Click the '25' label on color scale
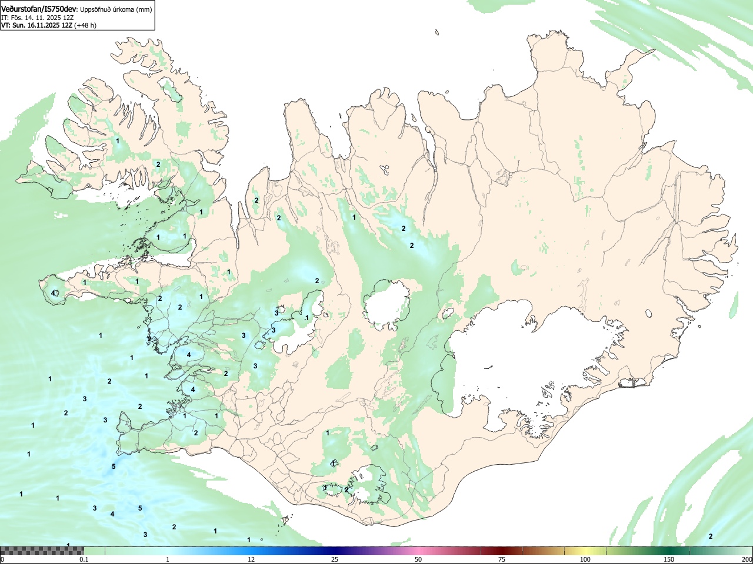Screen dimensions: 753x564 pos(335,559)
